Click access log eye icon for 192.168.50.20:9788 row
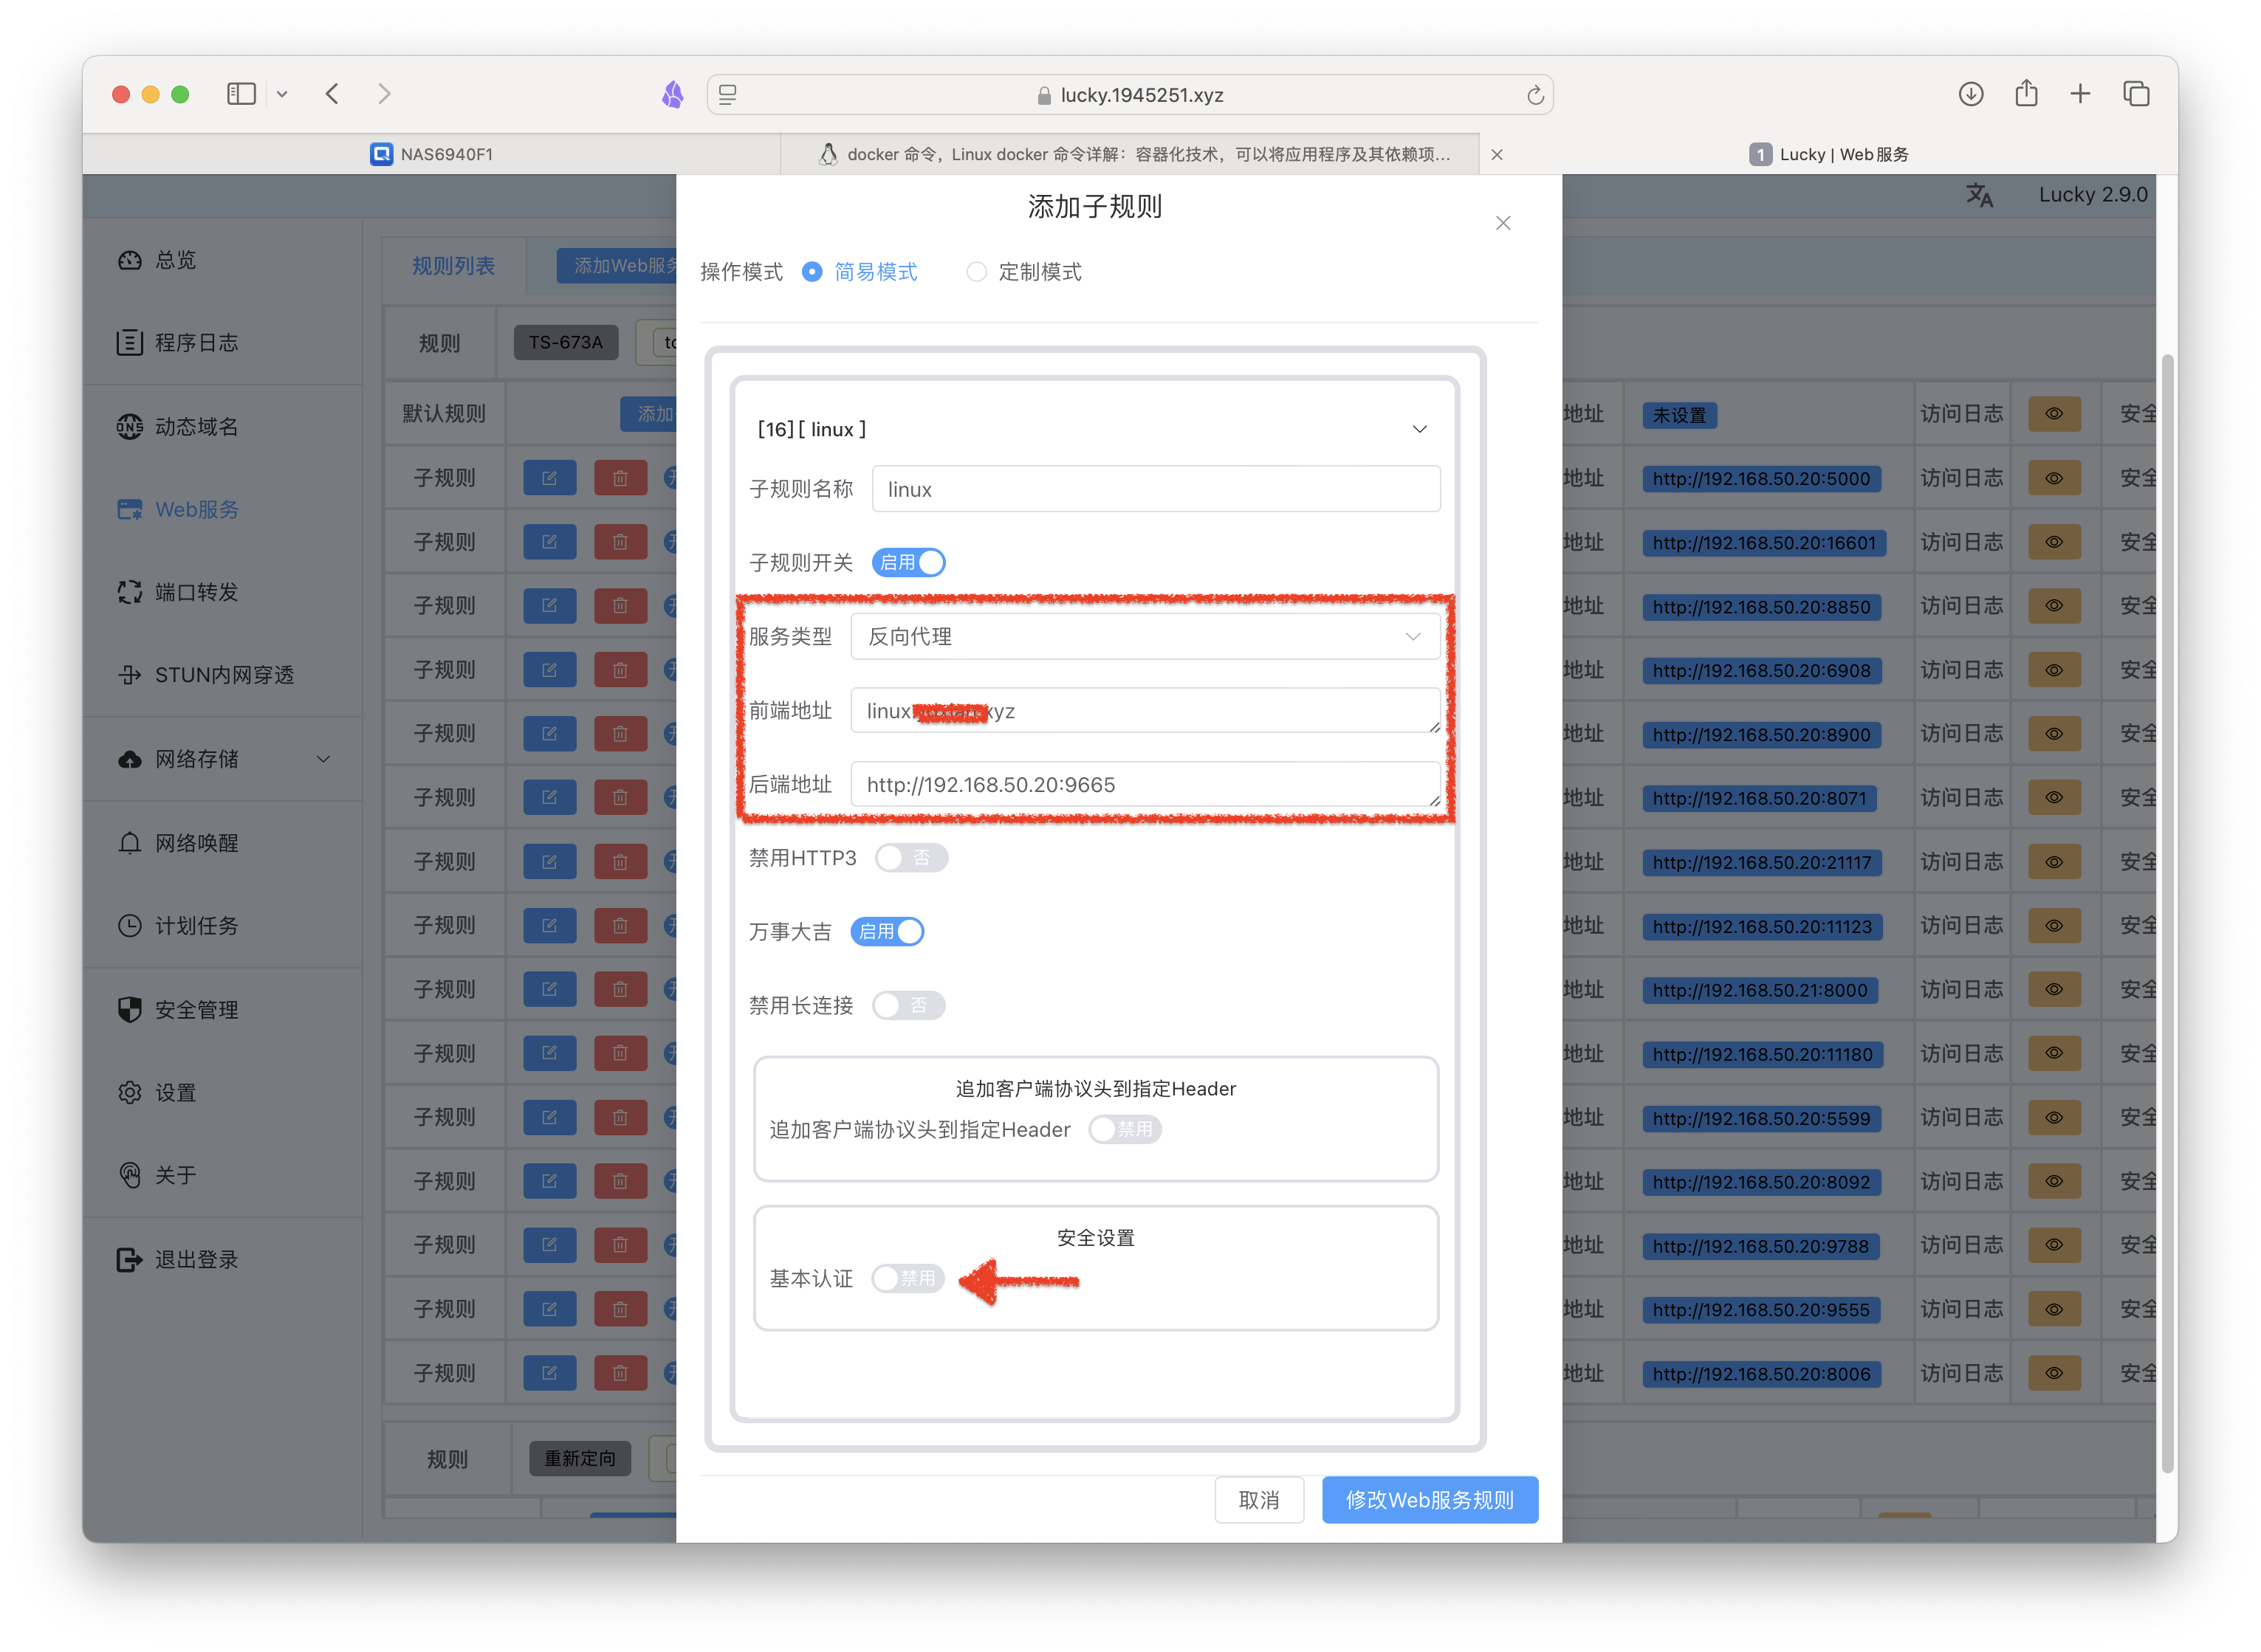The height and width of the screenshot is (1652, 2261). (x=2054, y=1245)
